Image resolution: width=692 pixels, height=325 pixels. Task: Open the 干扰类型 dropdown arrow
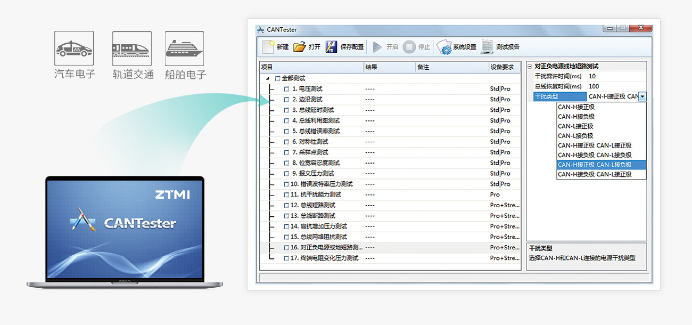coord(642,96)
